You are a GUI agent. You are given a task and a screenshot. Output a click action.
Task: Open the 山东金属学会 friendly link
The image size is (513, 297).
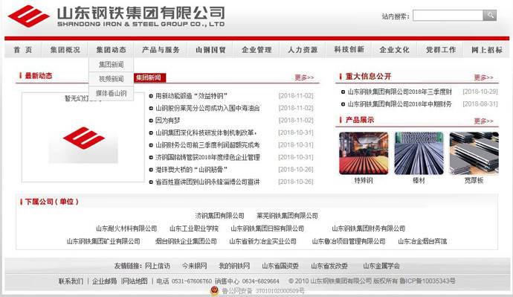pyautogui.click(x=381, y=266)
